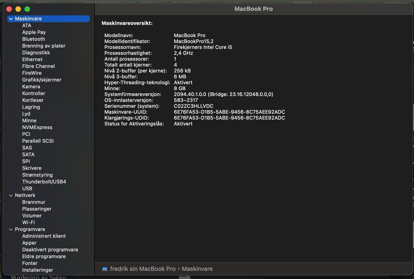Screen dimensions: 414x279
Task: Collapse the Nettverk section chevron
Action: click(x=11, y=195)
